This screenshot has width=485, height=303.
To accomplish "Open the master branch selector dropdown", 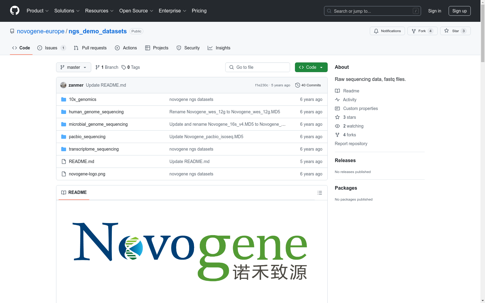I will 74,67.
